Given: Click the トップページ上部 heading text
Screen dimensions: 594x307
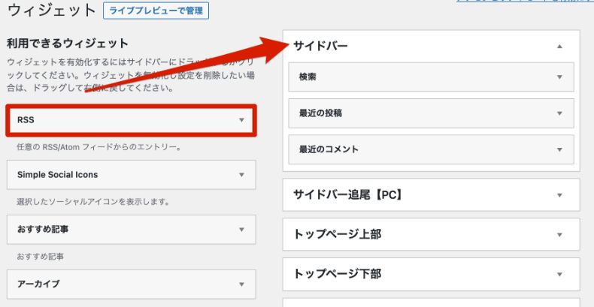Looking at the screenshot, I should point(337,234).
